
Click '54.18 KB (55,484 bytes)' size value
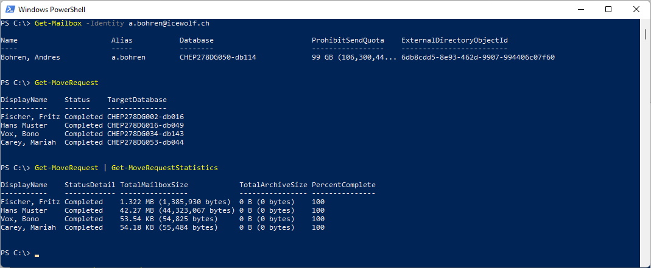point(169,227)
